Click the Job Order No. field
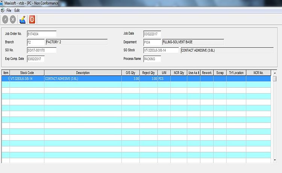Image resolution: width=282 pixels, height=173 pixels. pos(41,34)
